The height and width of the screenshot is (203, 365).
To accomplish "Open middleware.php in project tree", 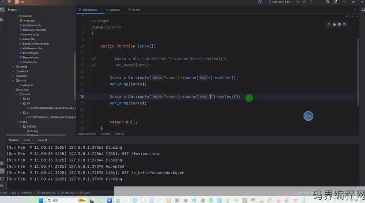I will pyautogui.click(x=32, y=48).
